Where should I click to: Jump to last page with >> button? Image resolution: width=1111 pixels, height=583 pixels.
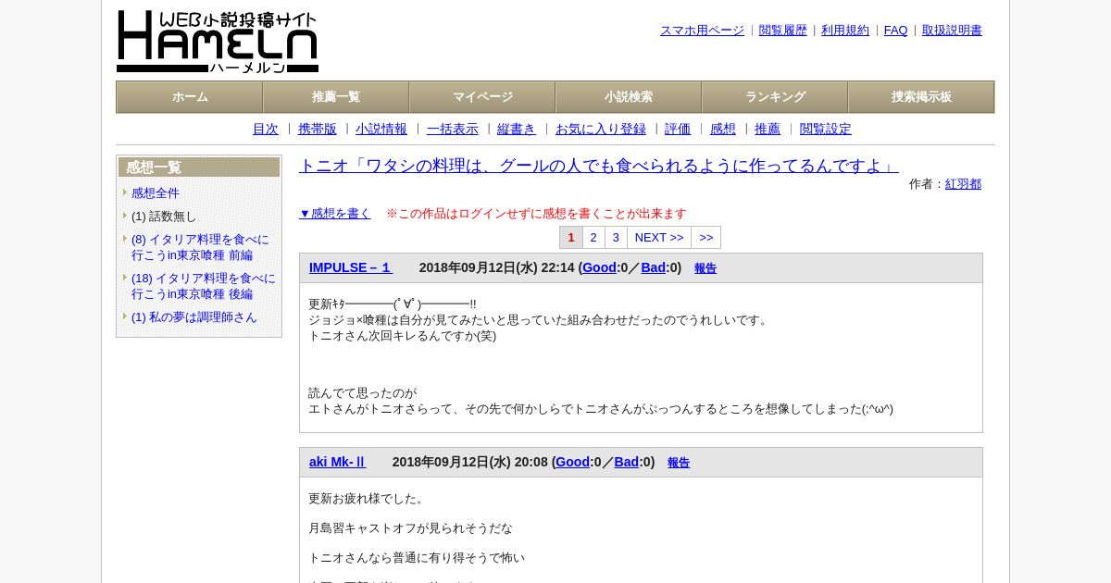click(x=706, y=238)
